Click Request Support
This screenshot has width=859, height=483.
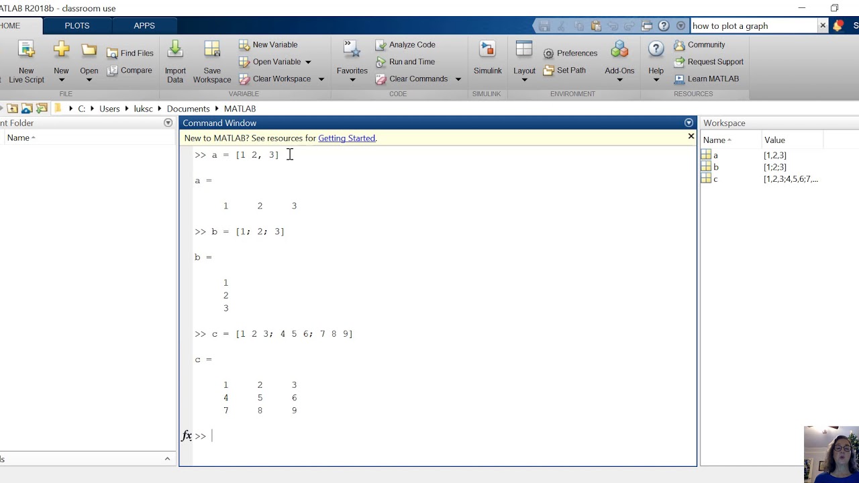[709, 62]
